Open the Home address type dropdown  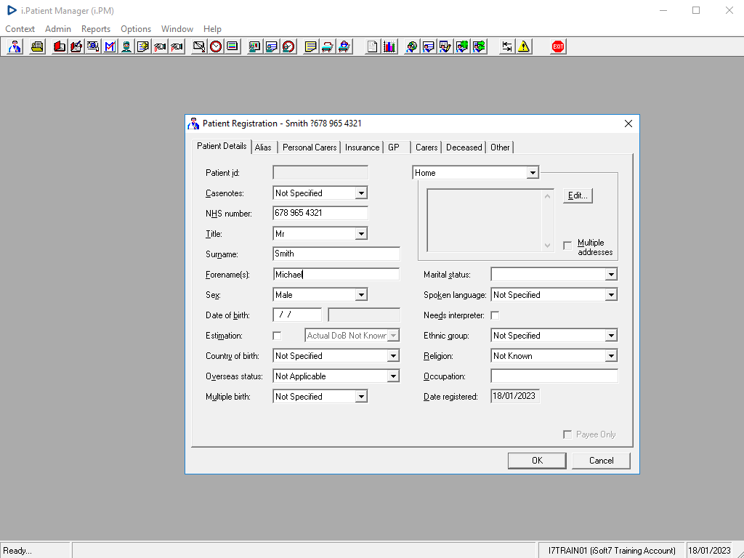[x=533, y=173]
